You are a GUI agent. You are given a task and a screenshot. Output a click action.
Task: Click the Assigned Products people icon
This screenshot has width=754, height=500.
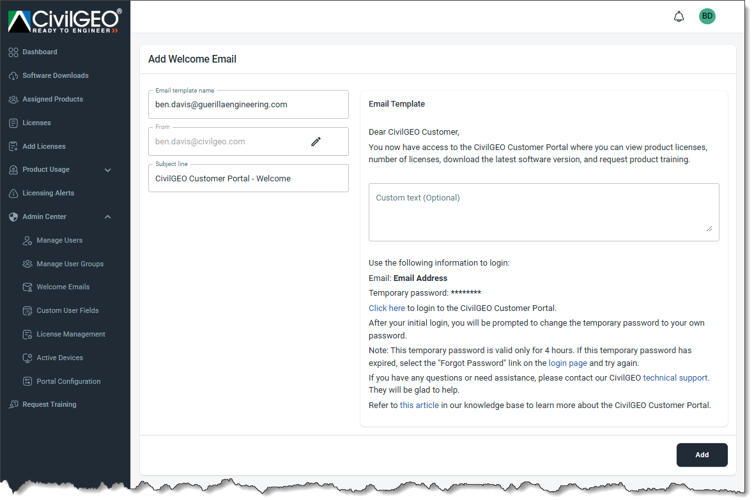point(13,99)
